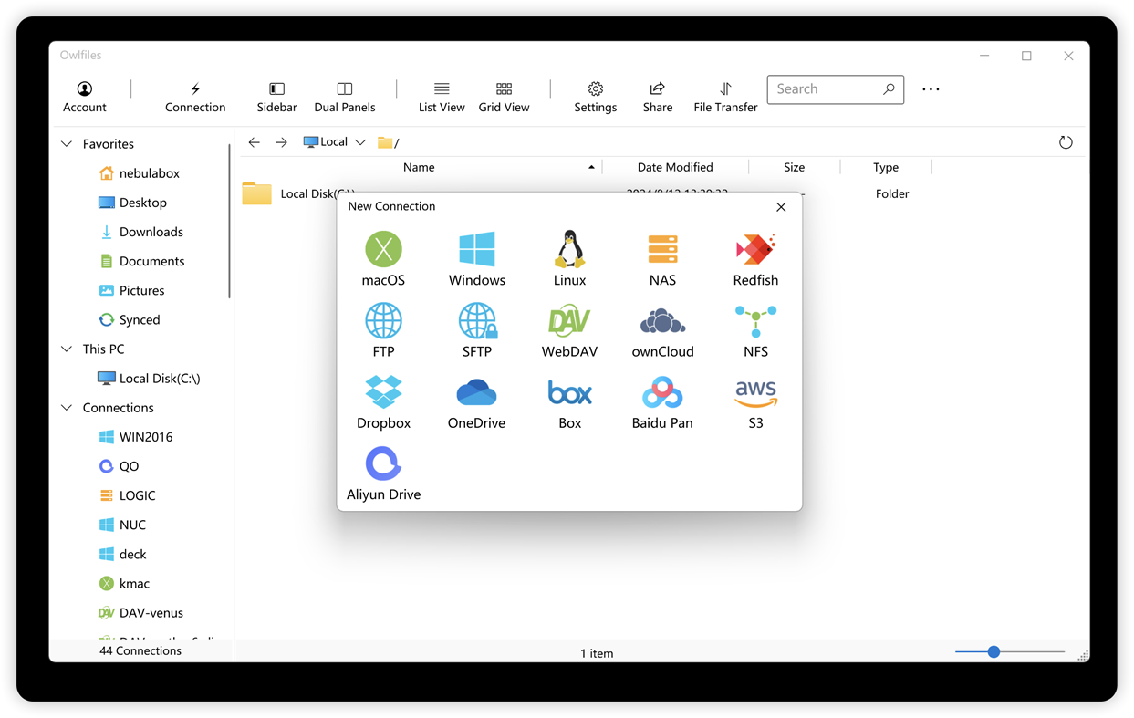Switch to Grid View
The image size is (1134, 718).
coord(504,97)
